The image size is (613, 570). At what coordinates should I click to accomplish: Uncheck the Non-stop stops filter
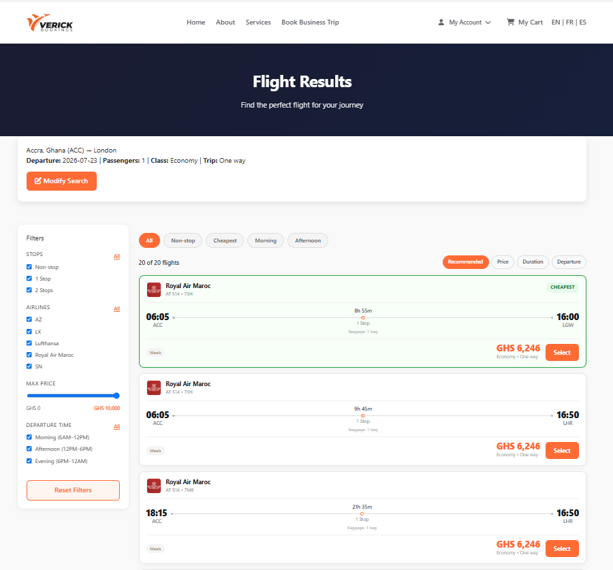(x=29, y=267)
